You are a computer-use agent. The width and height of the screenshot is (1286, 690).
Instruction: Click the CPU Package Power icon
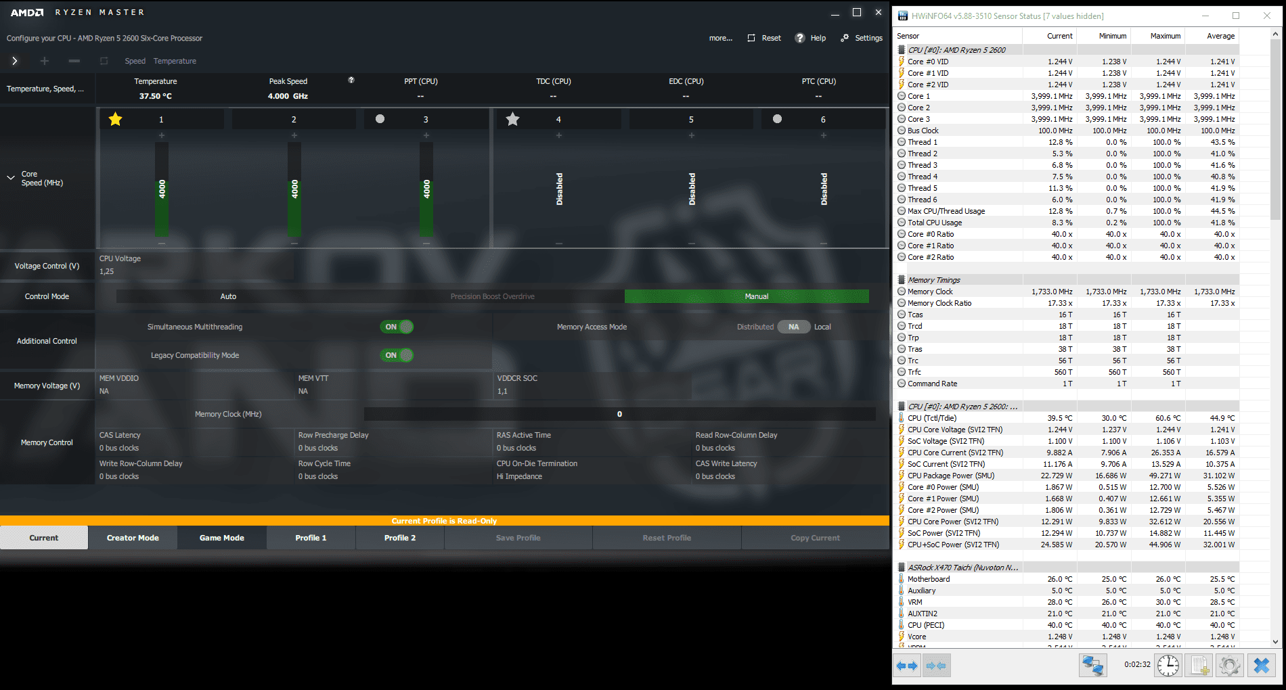[x=902, y=476]
